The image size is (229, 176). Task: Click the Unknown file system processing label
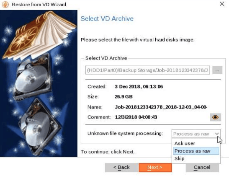(x=125, y=133)
